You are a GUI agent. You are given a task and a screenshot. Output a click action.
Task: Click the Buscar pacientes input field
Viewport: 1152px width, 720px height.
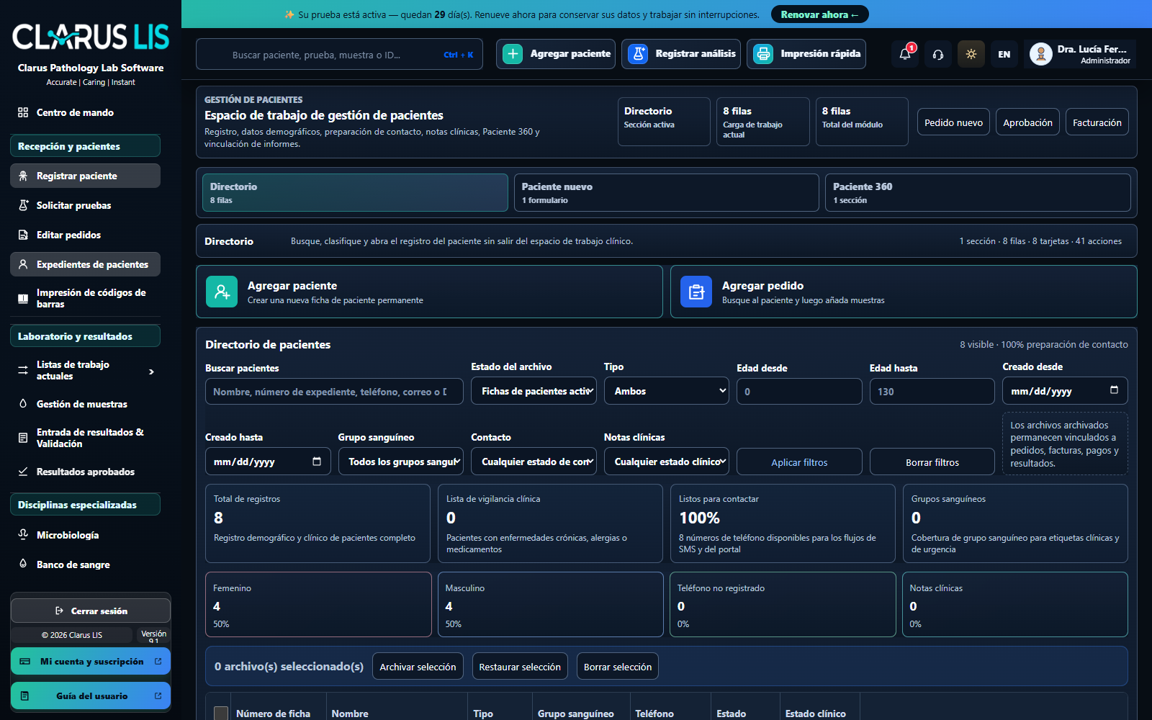point(334,392)
